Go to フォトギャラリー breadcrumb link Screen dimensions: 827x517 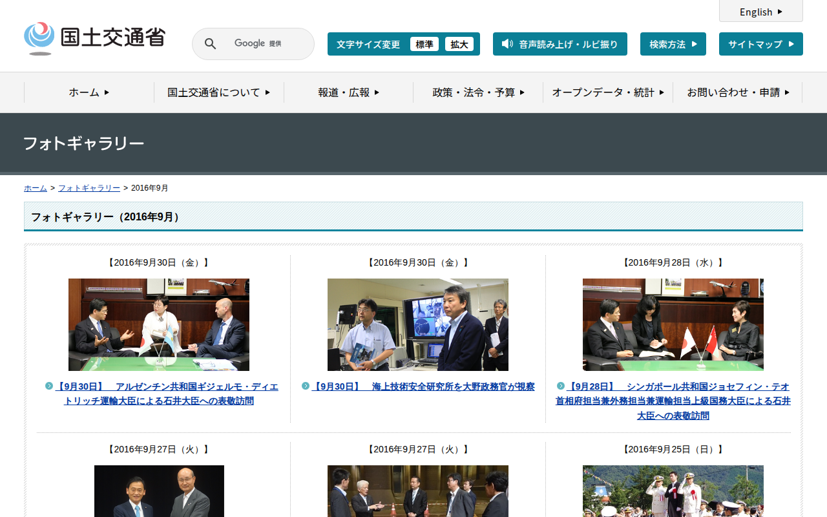[89, 188]
